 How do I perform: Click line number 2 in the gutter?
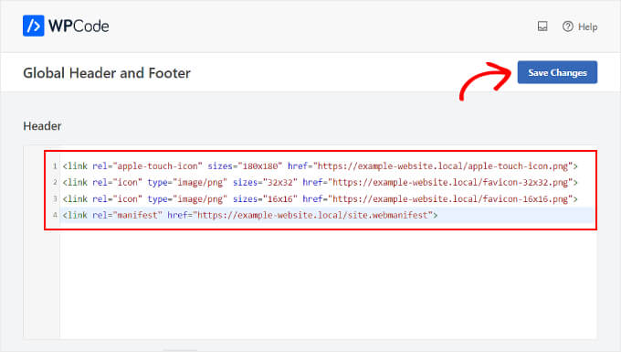55,182
